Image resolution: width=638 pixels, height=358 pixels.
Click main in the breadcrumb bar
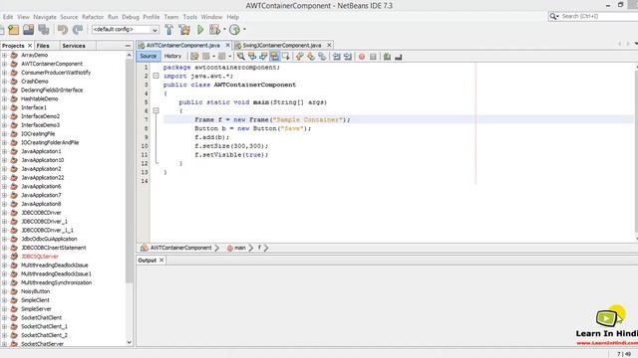(240, 248)
